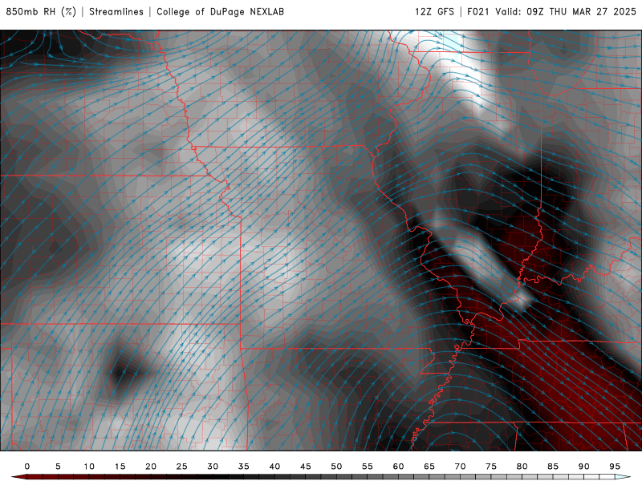Click legend value '65' on the scale
The width and height of the screenshot is (642, 481).
click(x=429, y=467)
